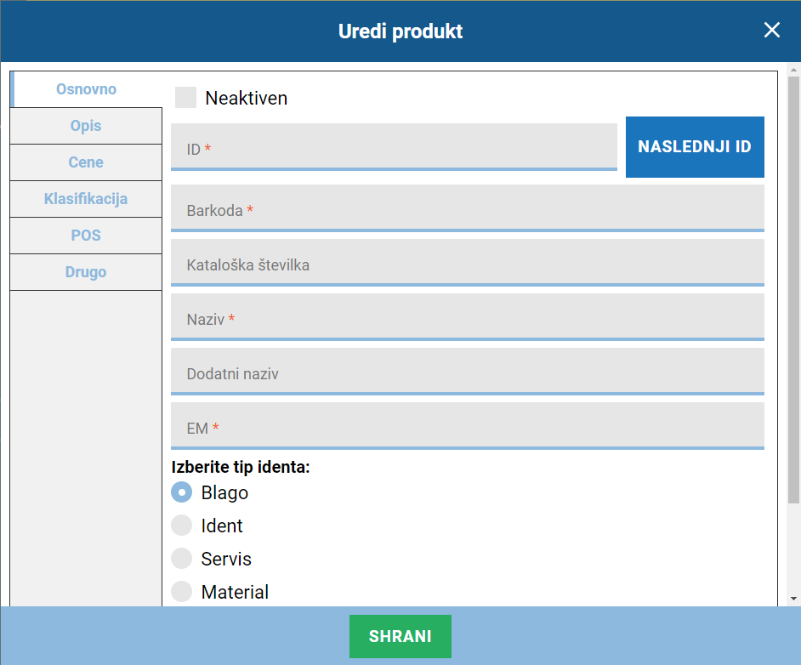Focus the ID input field
This screenshot has height=665, width=801.
[x=393, y=147]
